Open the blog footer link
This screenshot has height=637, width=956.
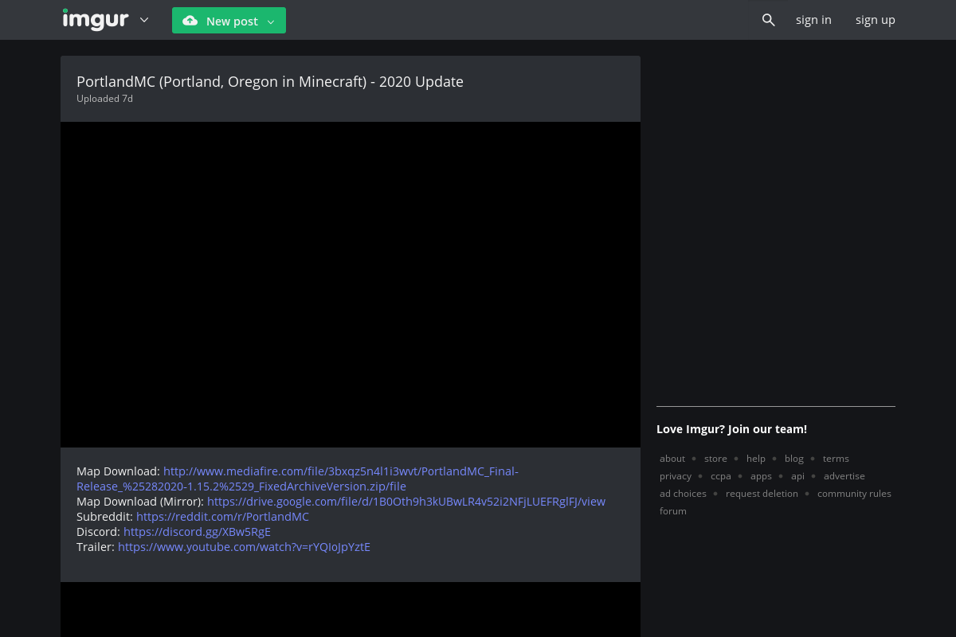(794, 459)
